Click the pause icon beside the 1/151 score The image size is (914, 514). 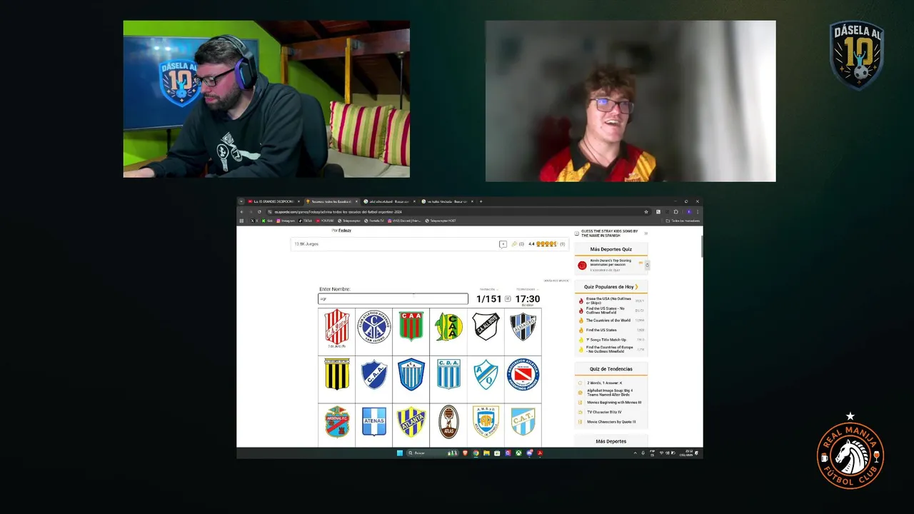pyautogui.click(x=508, y=299)
